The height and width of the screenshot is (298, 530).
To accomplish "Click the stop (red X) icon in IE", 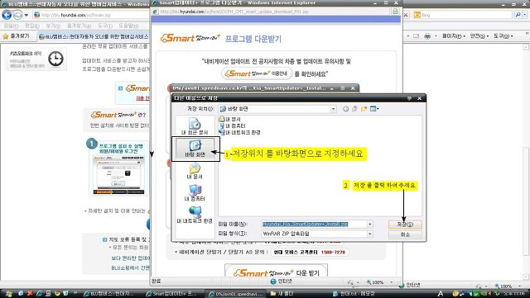I will [406, 15].
